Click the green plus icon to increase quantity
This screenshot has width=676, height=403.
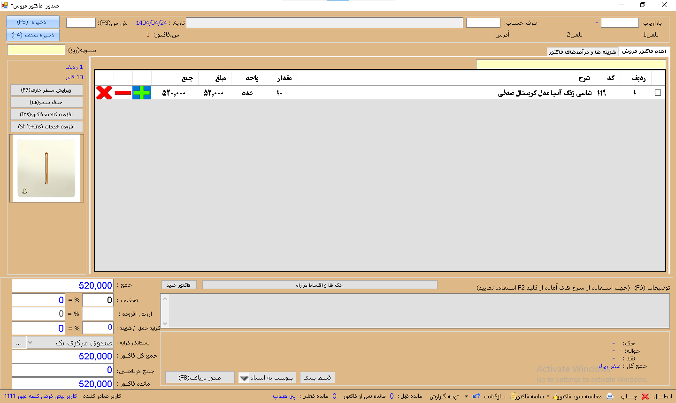[x=141, y=92]
